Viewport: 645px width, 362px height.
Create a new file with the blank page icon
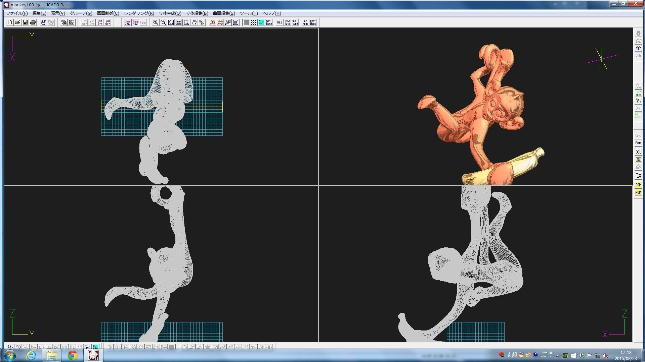click(10, 22)
